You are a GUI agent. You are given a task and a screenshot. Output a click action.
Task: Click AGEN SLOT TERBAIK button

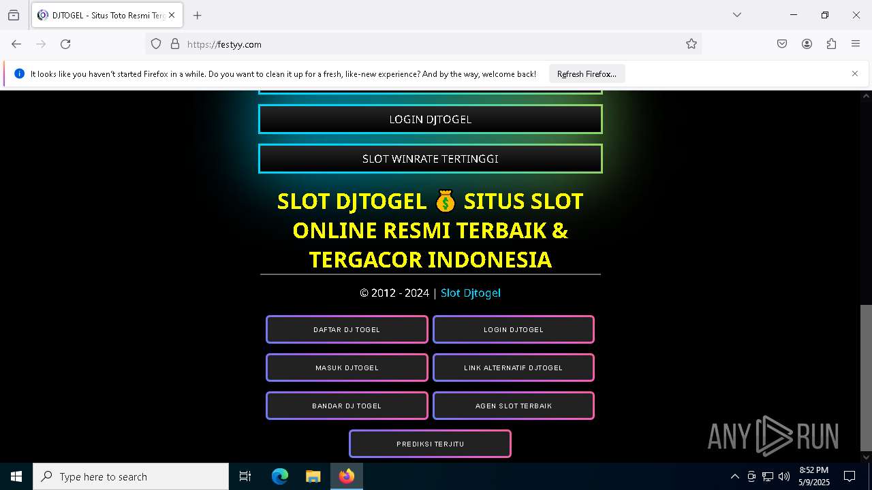514,406
